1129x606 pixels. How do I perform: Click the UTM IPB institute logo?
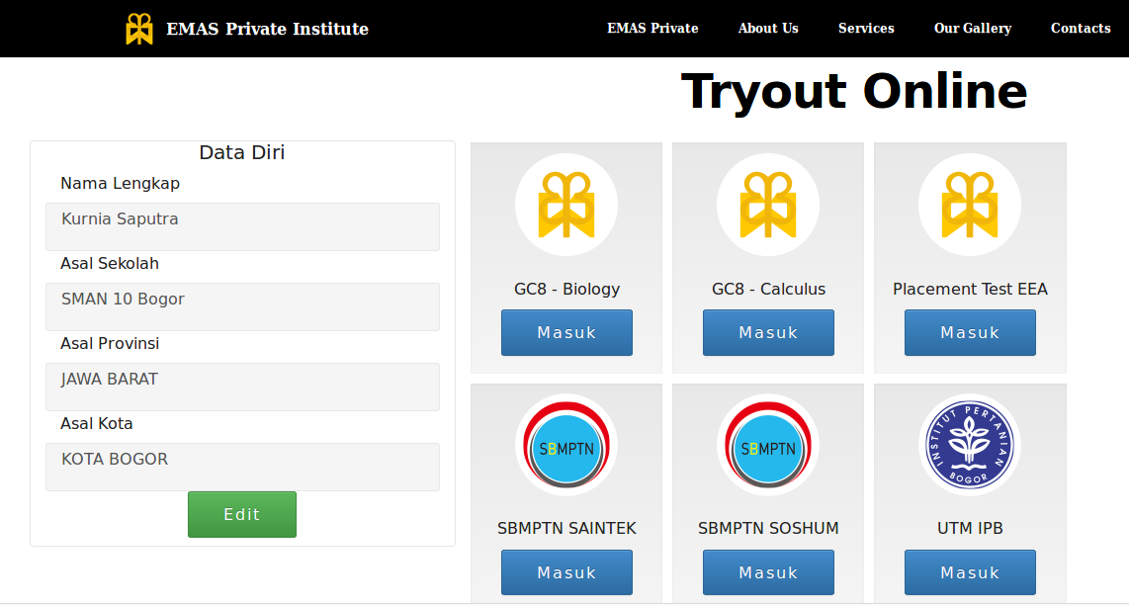(970, 446)
